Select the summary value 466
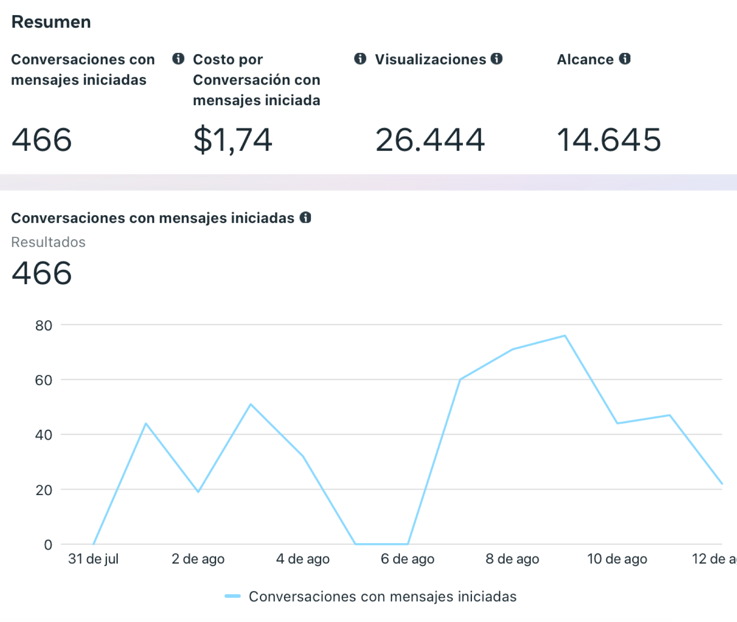Image resolution: width=737 pixels, height=622 pixels. [42, 140]
